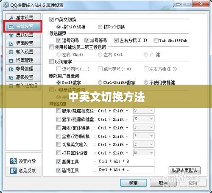Open the K key dropdown for 软键盘
The width and height of the screenshot is (212, 193).
pos(144,119)
